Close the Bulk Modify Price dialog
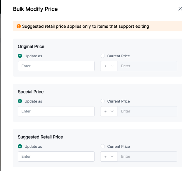The height and width of the screenshot is (171, 190). click(180, 9)
